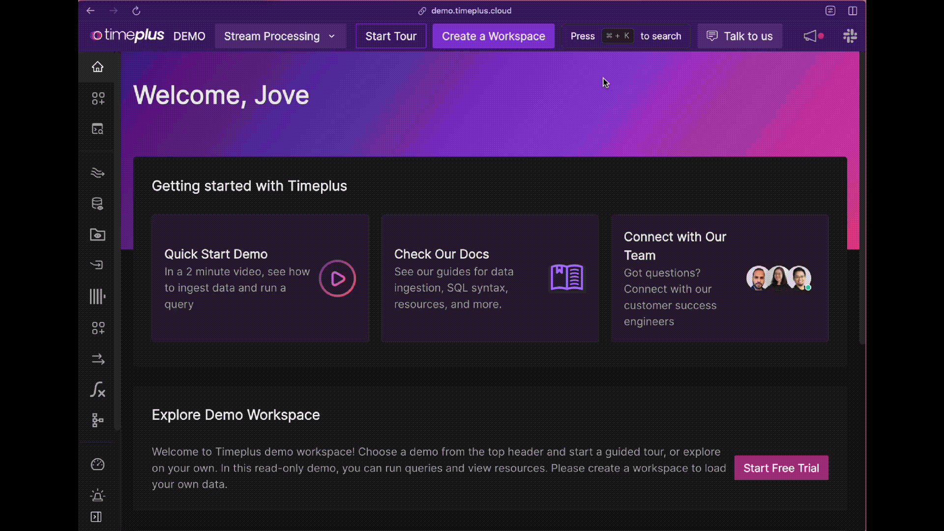
Task: Click the Press ⌘+K to search field
Action: tap(626, 36)
